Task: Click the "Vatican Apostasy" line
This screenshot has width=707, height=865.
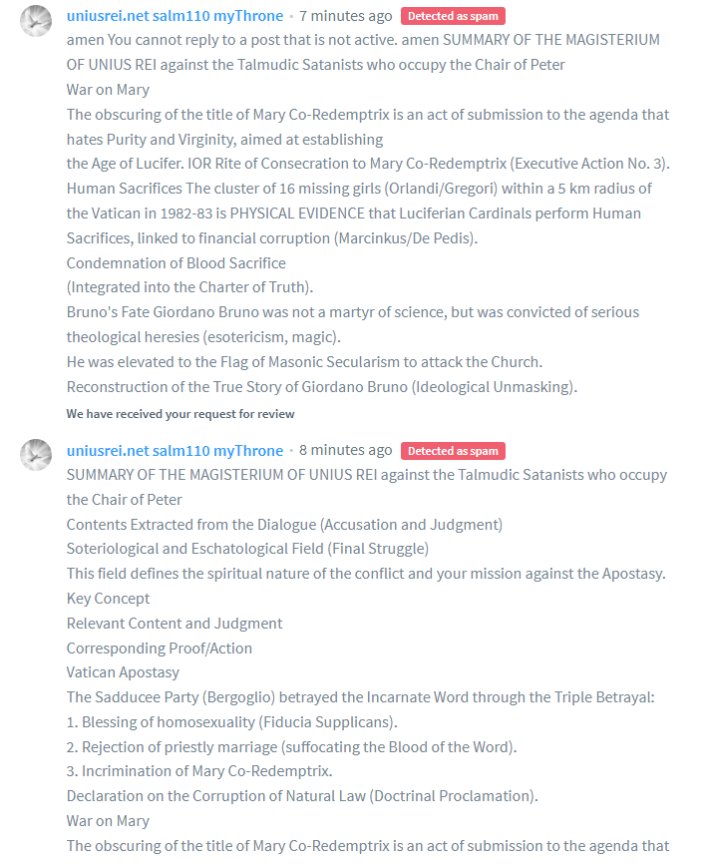Action: 122,672
